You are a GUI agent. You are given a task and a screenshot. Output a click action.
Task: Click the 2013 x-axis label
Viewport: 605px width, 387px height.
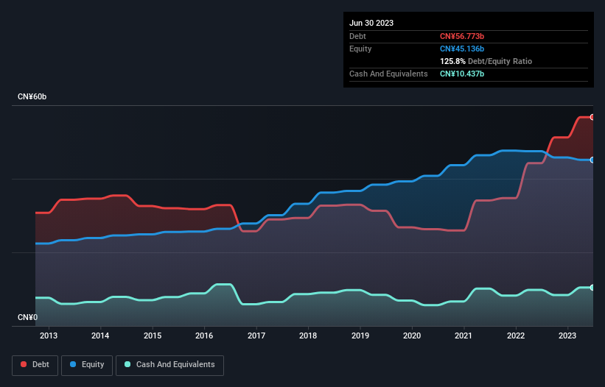[49, 335]
